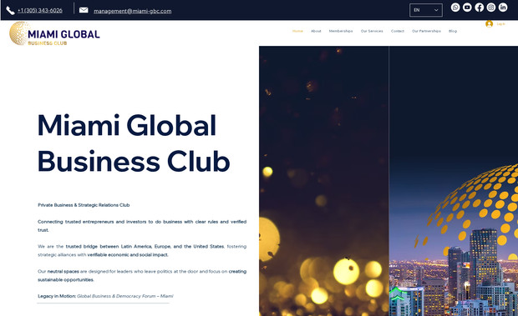The image size is (518, 316).
Task: Click the Miami Global Business Club logo
Action: 54,33
